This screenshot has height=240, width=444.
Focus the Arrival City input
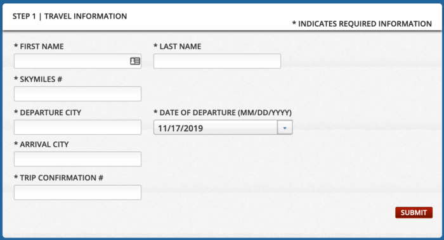[x=77, y=159]
